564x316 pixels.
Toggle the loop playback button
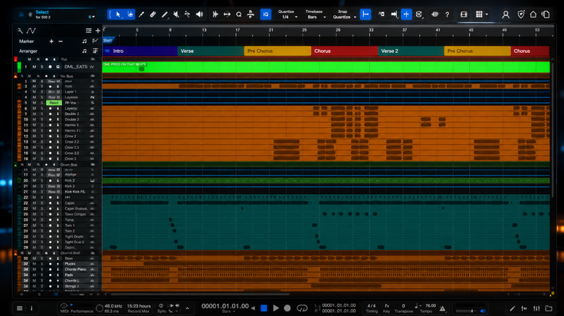click(302, 308)
